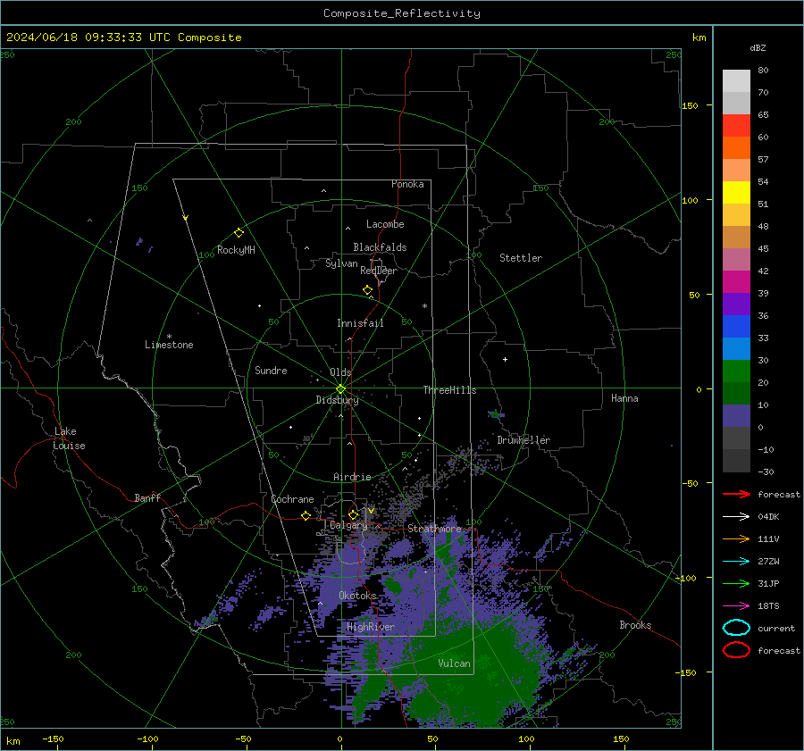The width and height of the screenshot is (804, 751).
Task: Click the Innisfail city label
Action: point(360,323)
